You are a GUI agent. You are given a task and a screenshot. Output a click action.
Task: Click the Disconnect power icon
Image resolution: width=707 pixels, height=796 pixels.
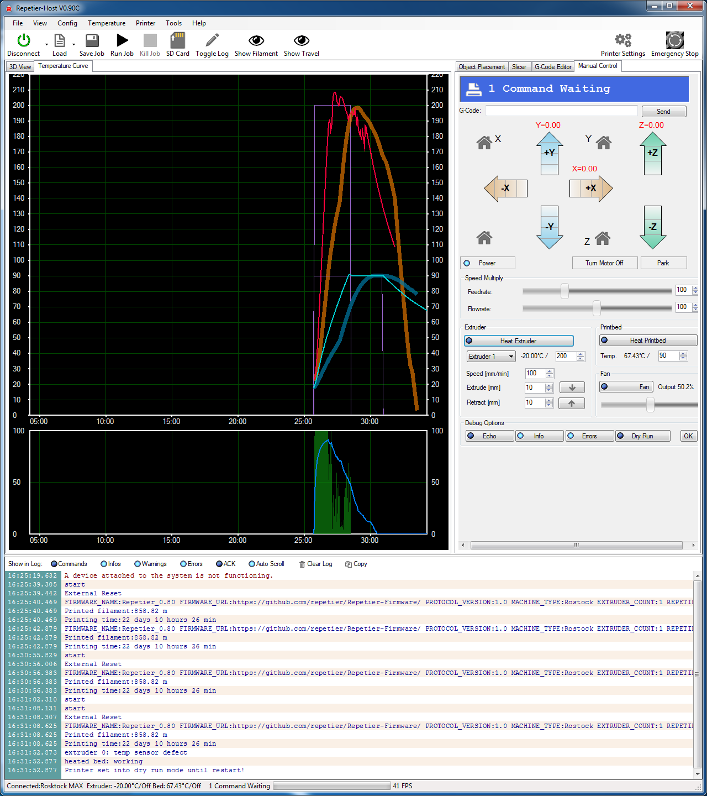click(23, 41)
